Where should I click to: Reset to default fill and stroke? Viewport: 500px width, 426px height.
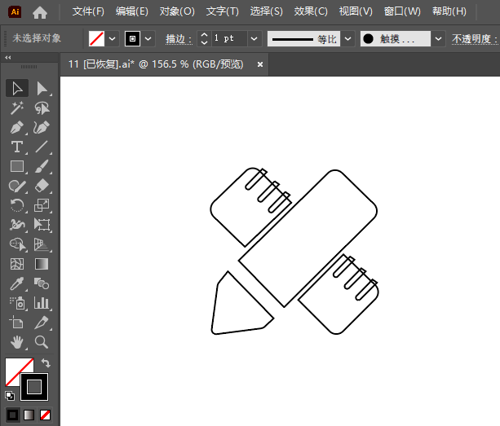point(9,396)
